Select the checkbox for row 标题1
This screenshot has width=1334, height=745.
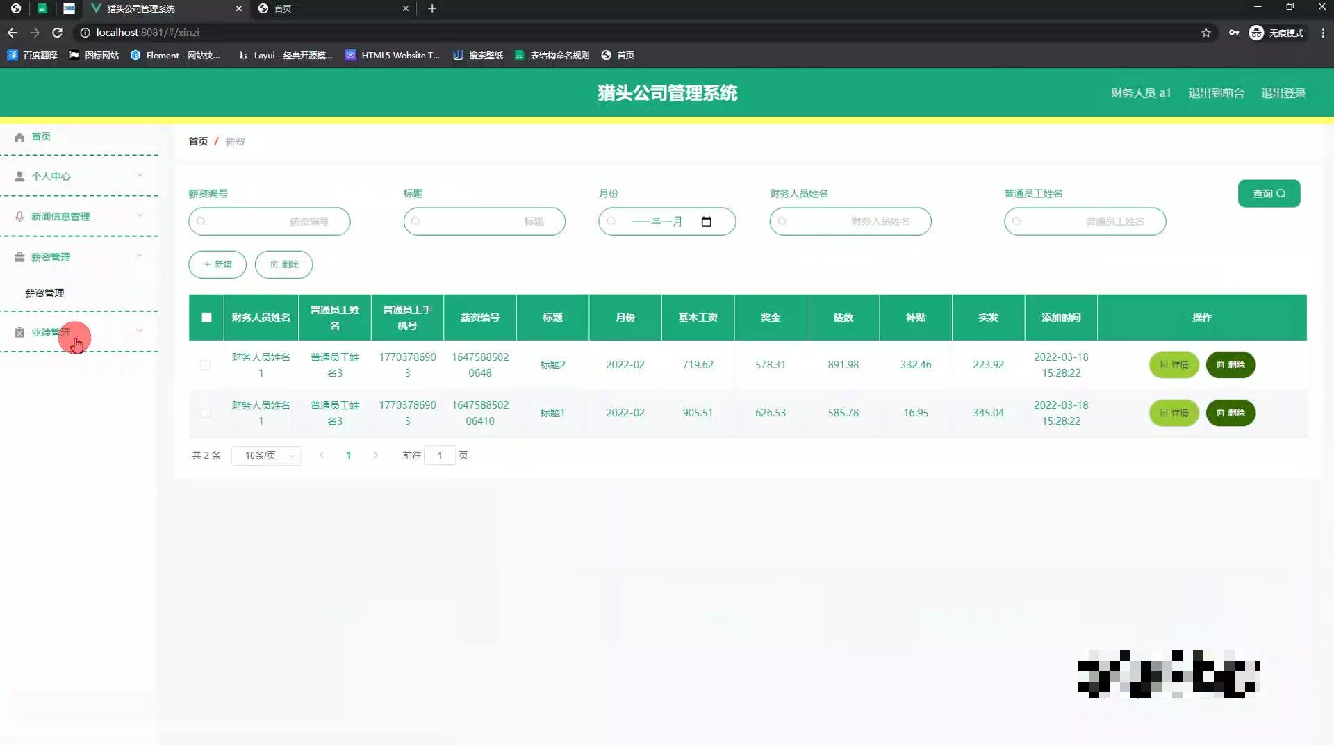[x=205, y=413]
